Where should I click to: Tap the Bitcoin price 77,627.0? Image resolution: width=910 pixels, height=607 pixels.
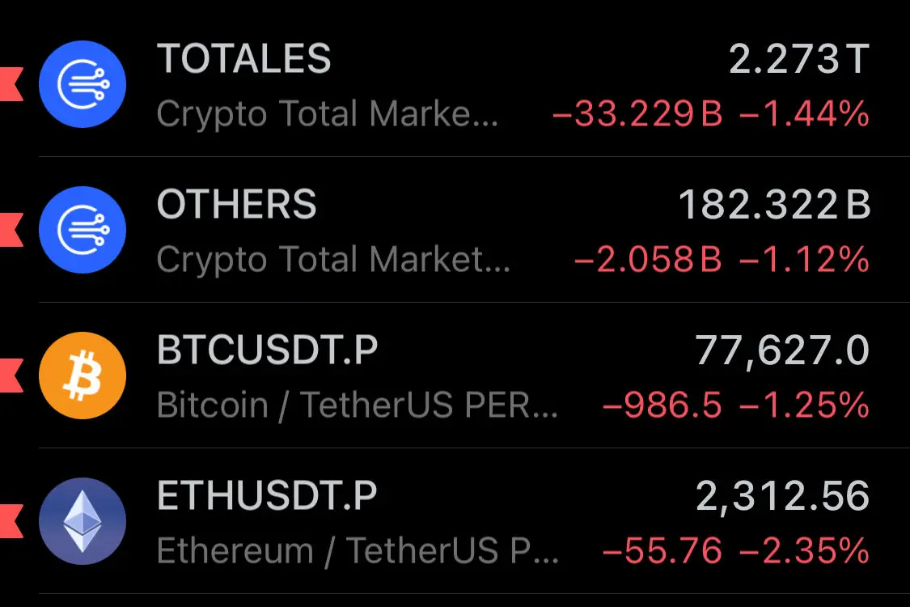[x=782, y=351]
